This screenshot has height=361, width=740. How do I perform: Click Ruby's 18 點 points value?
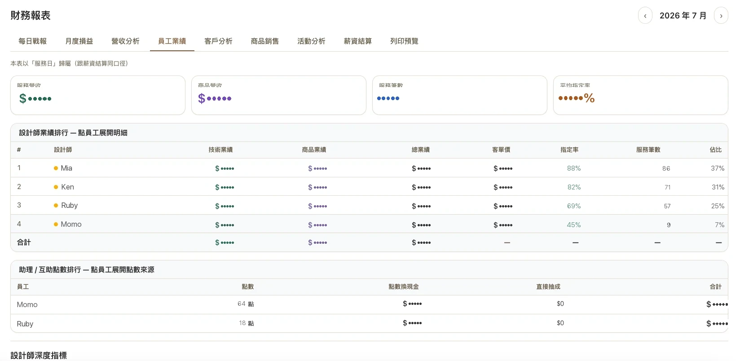pos(247,323)
